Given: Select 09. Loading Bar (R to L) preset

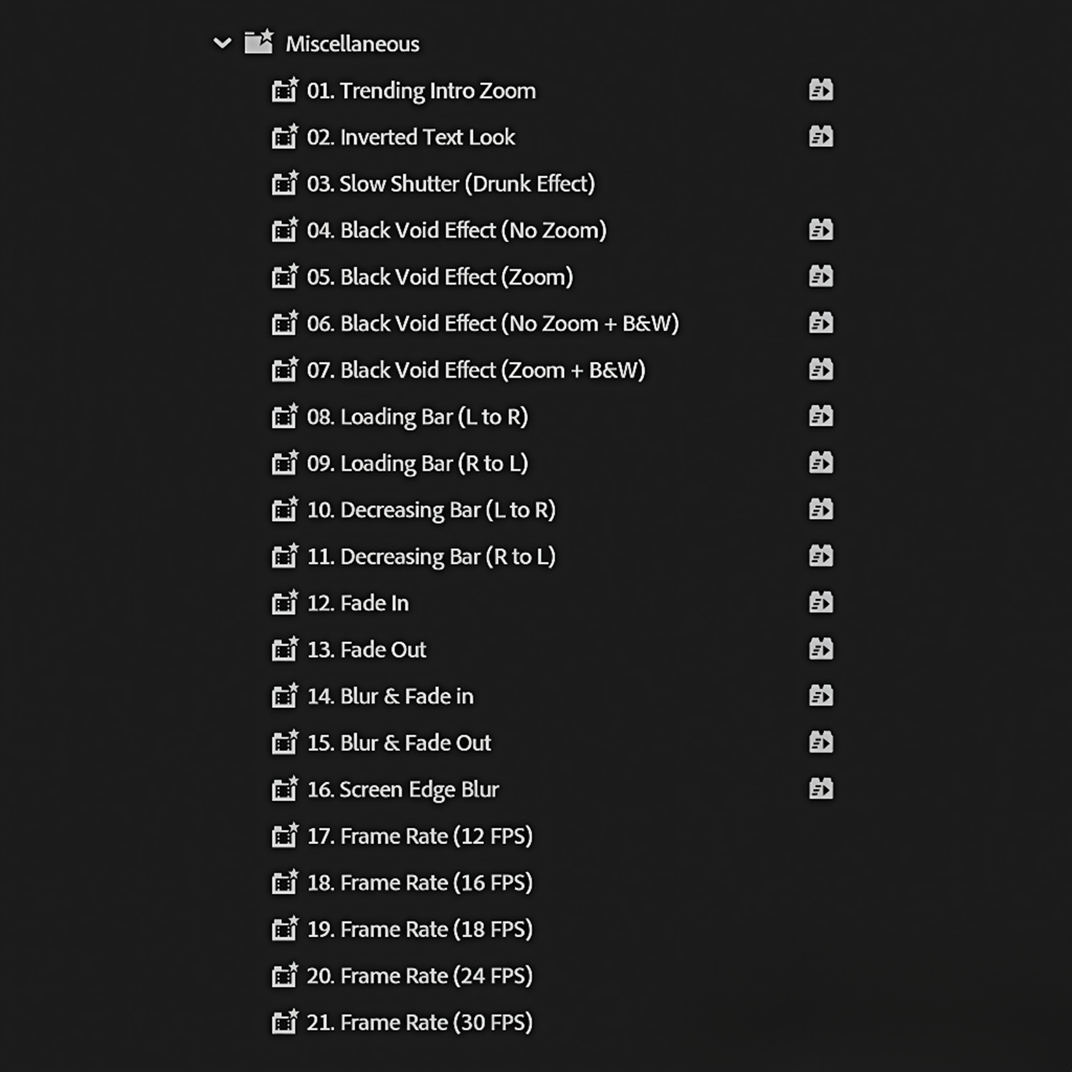Looking at the screenshot, I should coord(417,464).
